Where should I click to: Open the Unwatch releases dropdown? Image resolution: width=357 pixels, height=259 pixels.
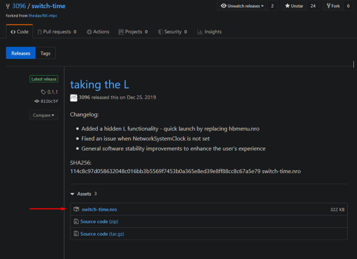pos(242,6)
